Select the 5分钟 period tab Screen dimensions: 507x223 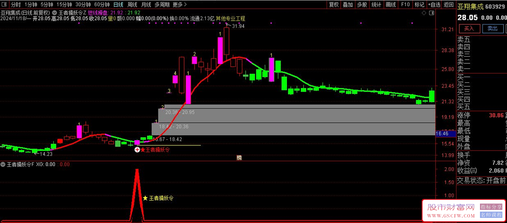click(x=47, y=5)
